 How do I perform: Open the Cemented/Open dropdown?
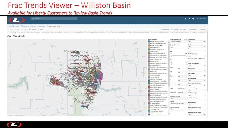pyautogui.click(x=197, y=42)
